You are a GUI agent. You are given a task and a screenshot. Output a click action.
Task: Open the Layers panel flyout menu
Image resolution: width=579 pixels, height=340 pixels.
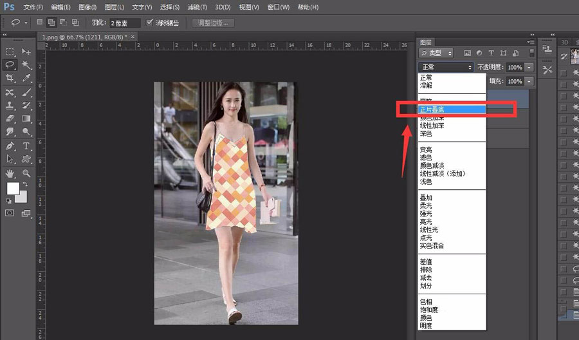(x=531, y=42)
